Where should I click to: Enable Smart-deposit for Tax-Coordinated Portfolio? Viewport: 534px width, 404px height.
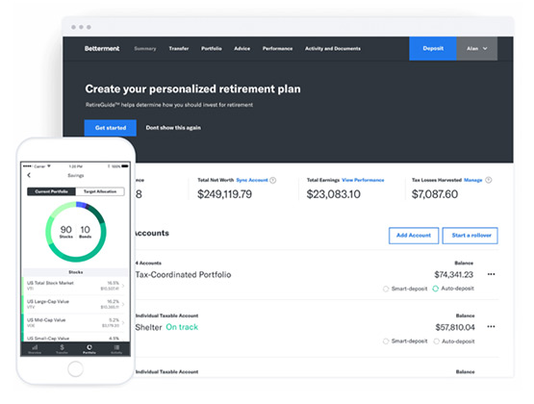(386, 289)
